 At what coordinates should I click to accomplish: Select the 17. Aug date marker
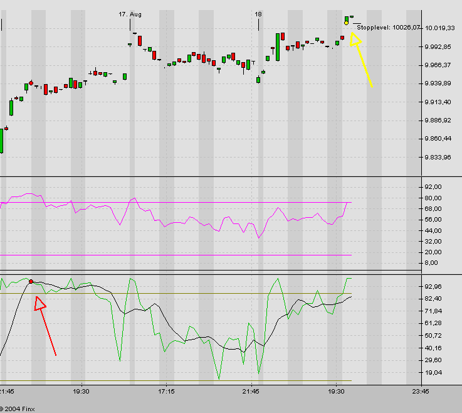(130, 14)
